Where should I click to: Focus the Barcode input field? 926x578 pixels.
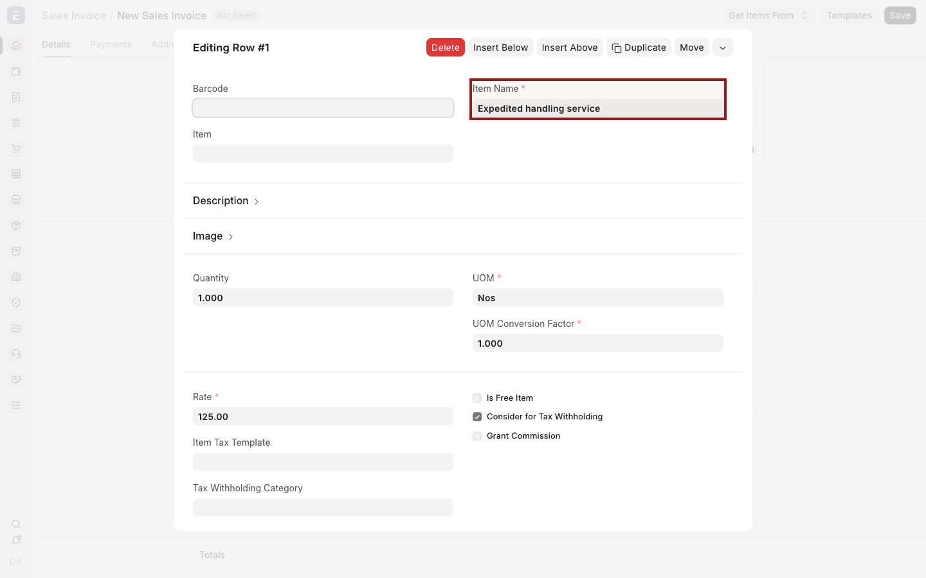[x=323, y=108]
